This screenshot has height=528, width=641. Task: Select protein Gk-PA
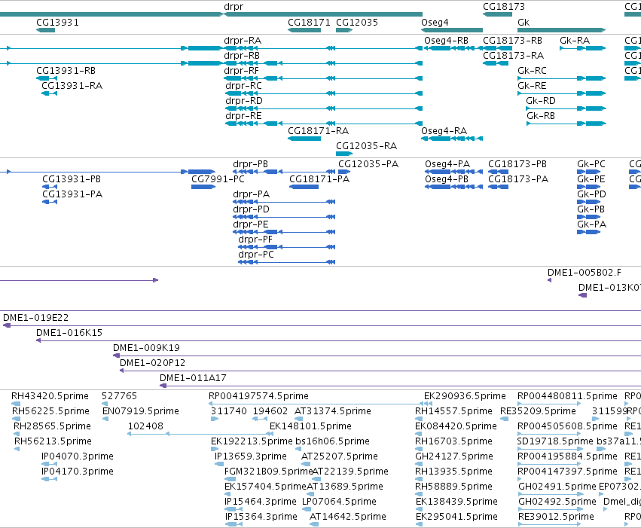click(591, 224)
